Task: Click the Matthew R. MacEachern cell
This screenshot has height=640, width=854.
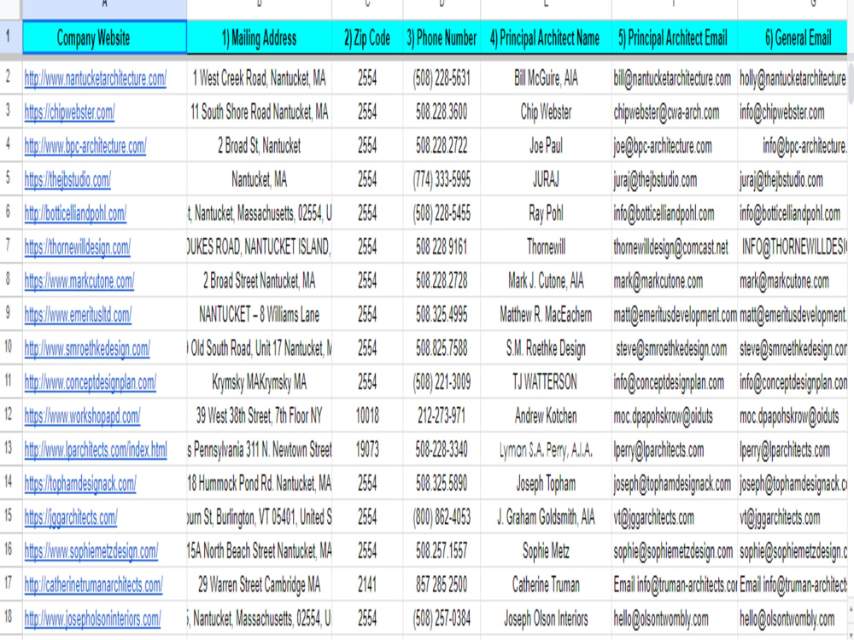Action: click(x=546, y=315)
